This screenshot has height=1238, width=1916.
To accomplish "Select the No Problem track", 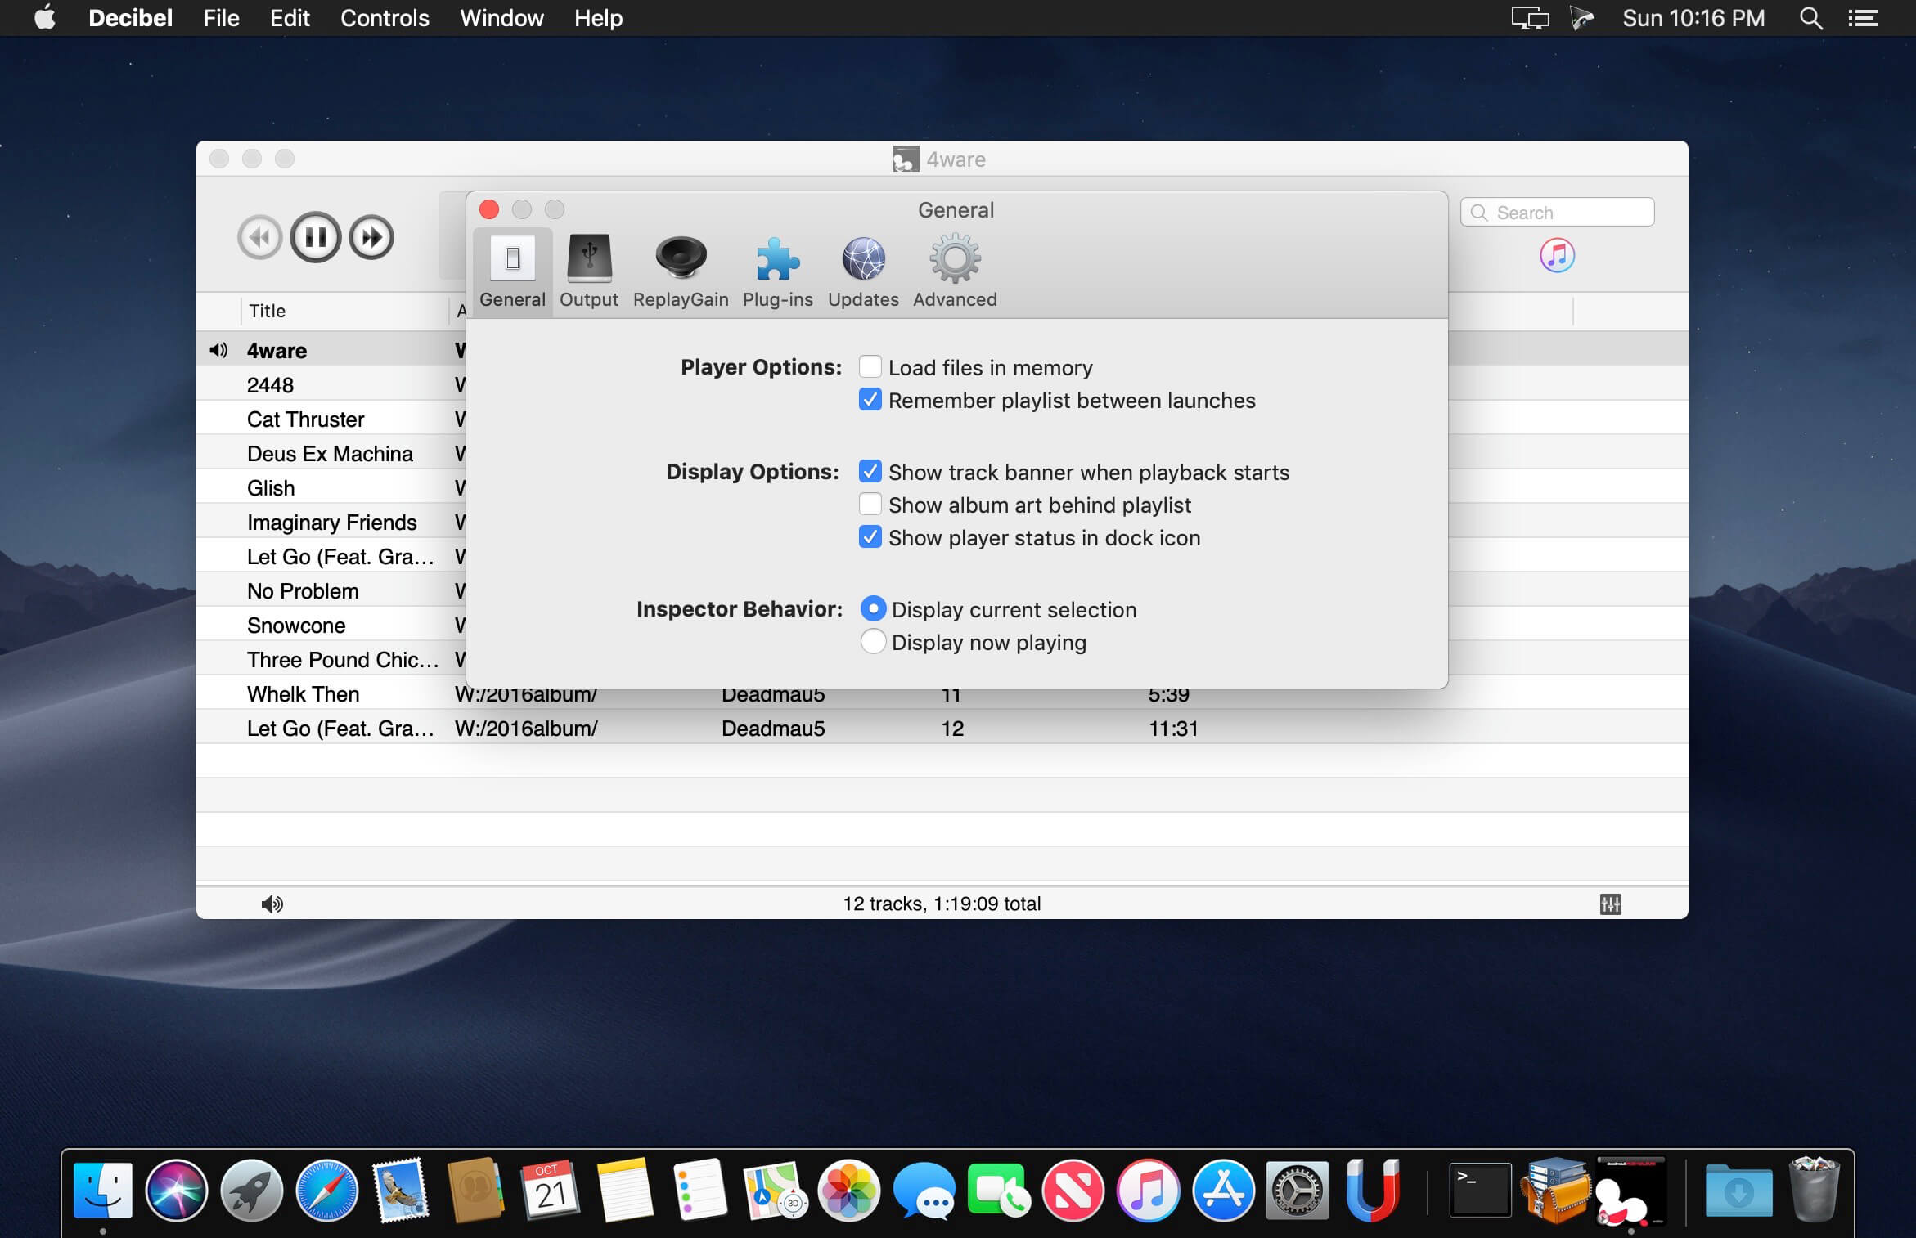I will pos(331,591).
